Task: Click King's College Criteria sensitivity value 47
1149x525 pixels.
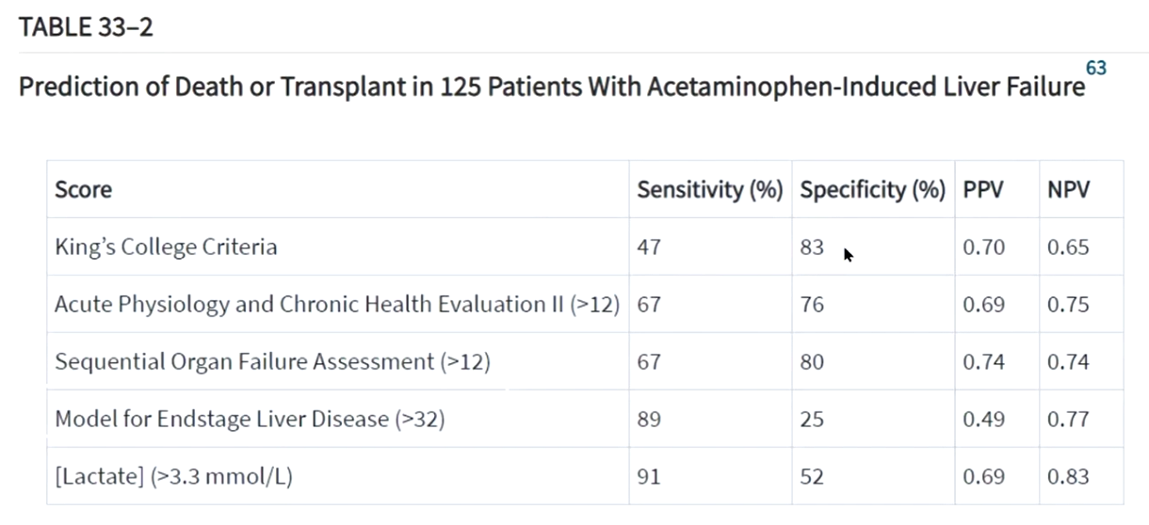Action: pos(649,247)
